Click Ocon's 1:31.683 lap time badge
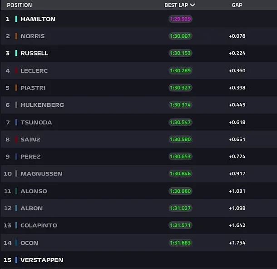The width and height of the screenshot is (277, 269). (x=180, y=243)
